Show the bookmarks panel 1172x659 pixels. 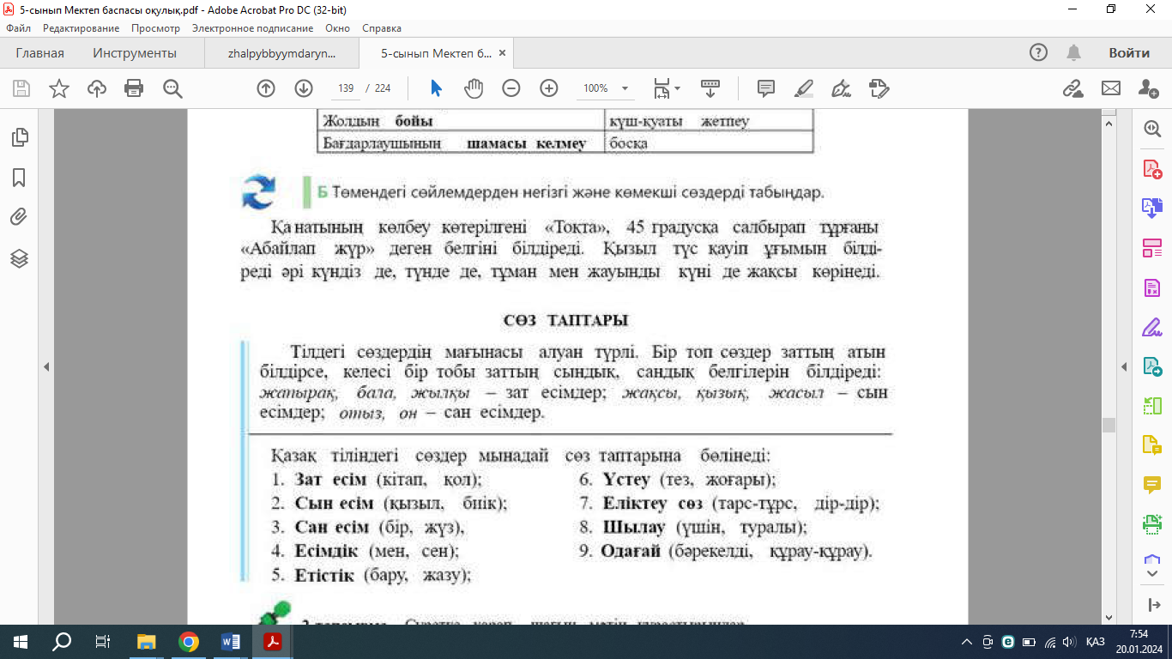coord(19,178)
